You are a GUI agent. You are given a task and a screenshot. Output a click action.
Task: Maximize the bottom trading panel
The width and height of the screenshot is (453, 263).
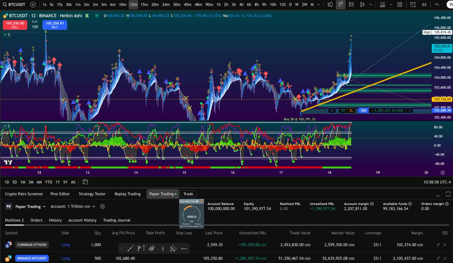(448, 194)
